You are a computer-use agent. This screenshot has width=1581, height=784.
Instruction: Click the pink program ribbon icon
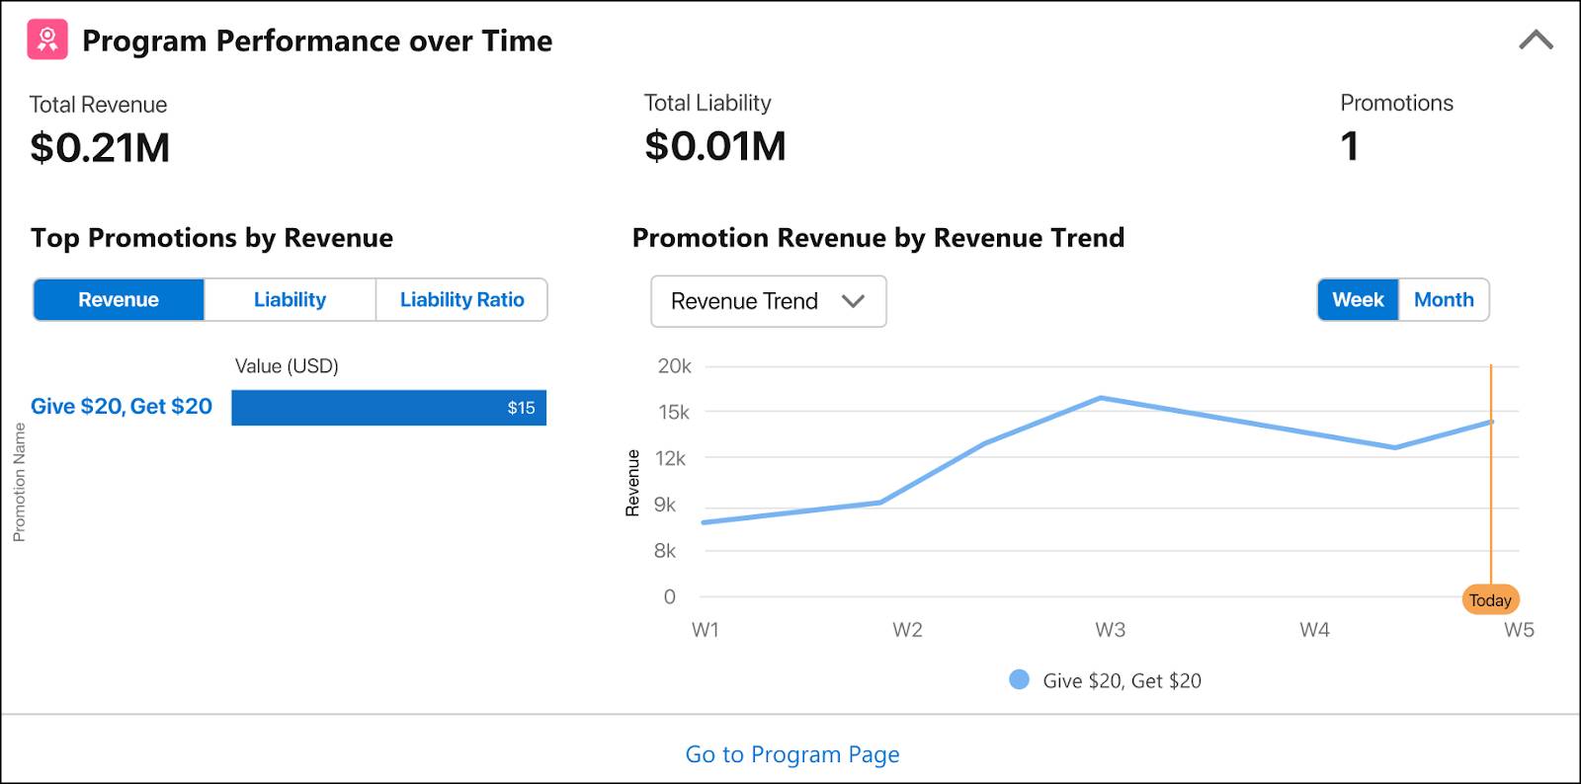pos(47,39)
